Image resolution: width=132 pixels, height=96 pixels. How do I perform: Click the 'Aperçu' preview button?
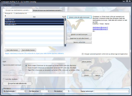[98, 75]
